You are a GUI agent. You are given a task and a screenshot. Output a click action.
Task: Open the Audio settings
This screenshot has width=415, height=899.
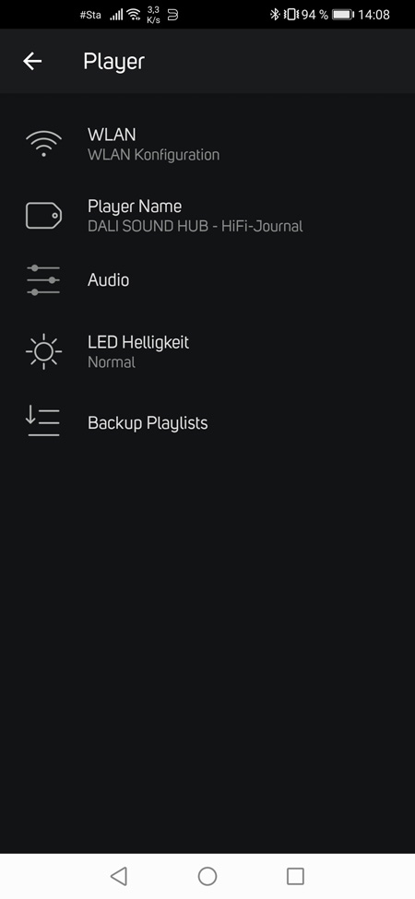pyautogui.click(x=207, y=280)
